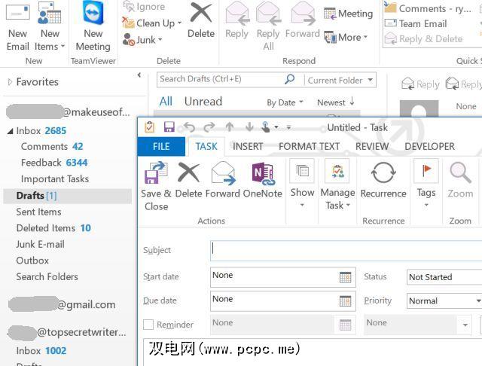Switch to the Unread messages filter

[203, 102]
